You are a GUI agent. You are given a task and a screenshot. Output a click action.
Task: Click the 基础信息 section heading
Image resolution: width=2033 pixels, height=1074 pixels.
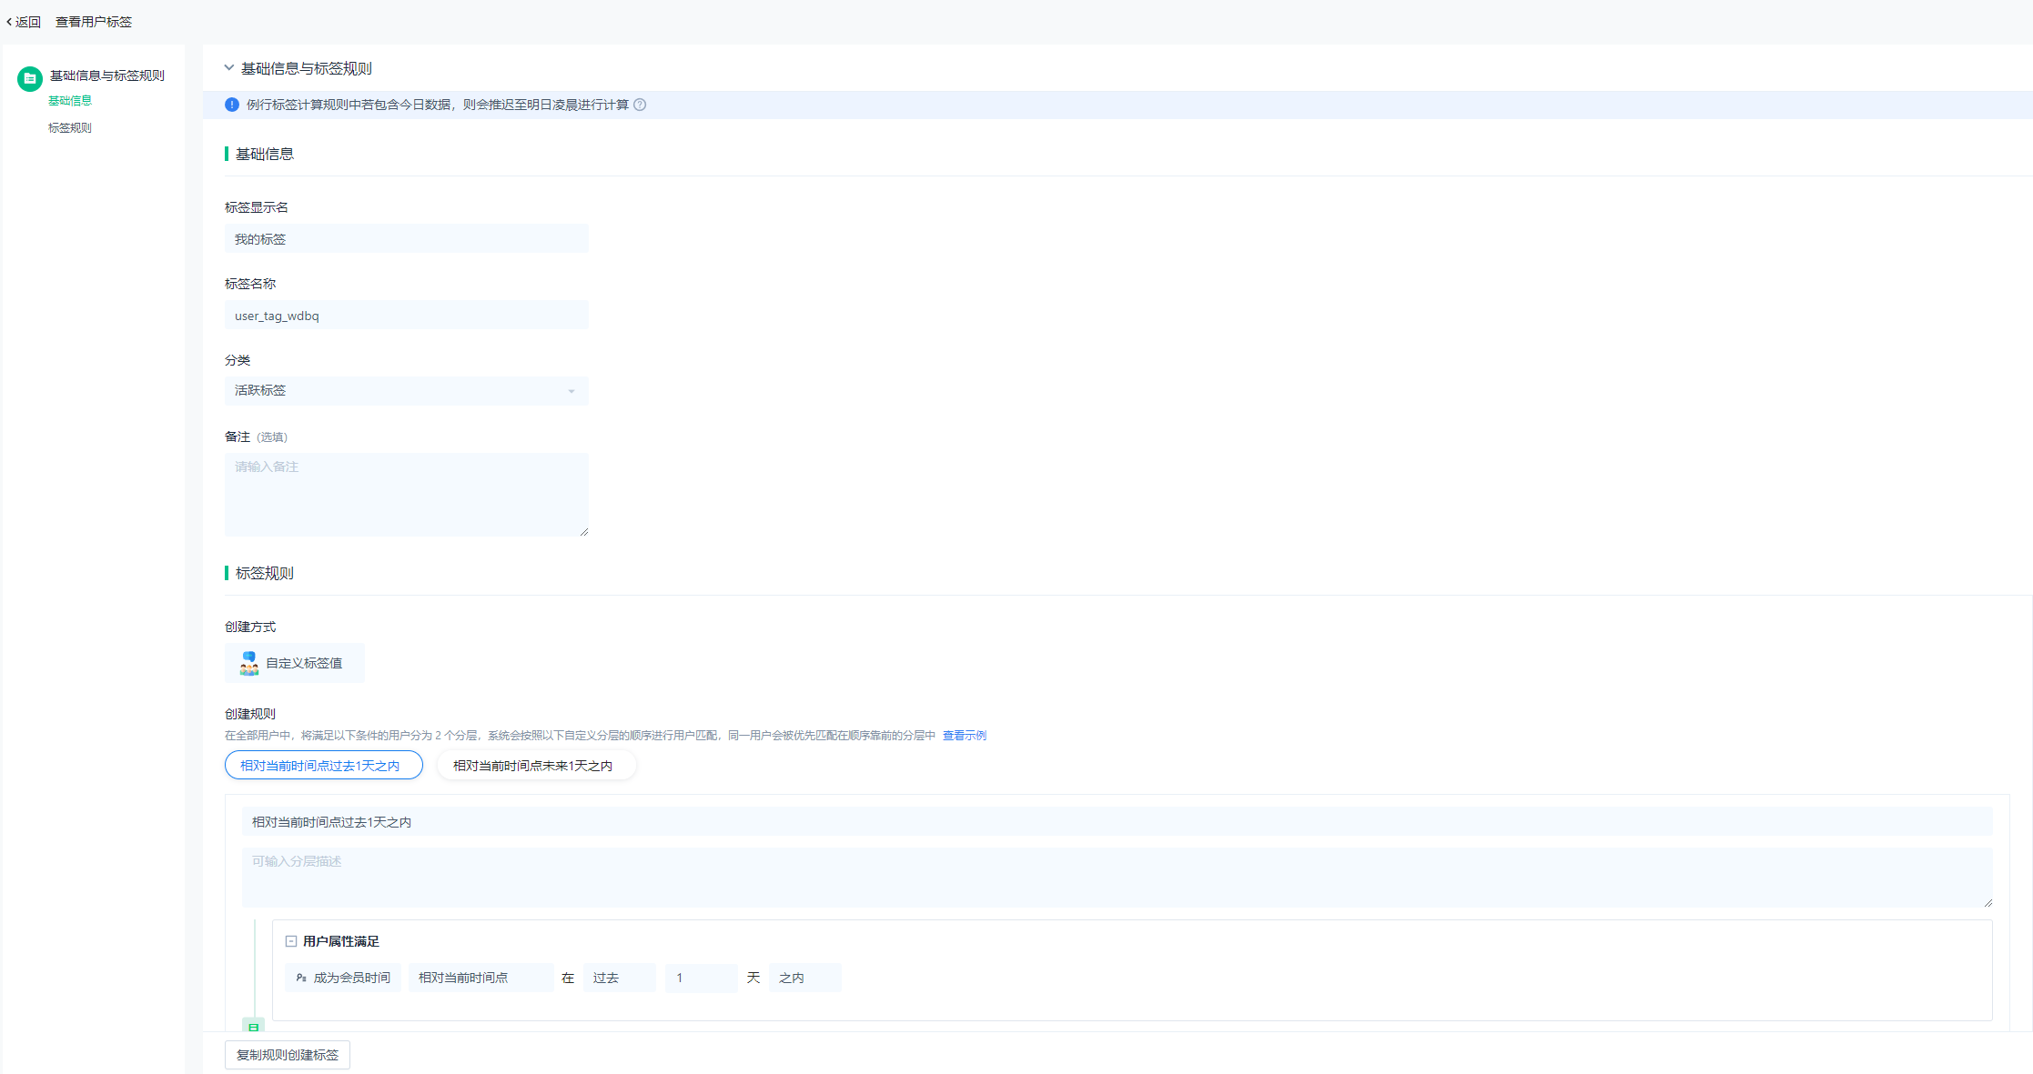(265, 154)
